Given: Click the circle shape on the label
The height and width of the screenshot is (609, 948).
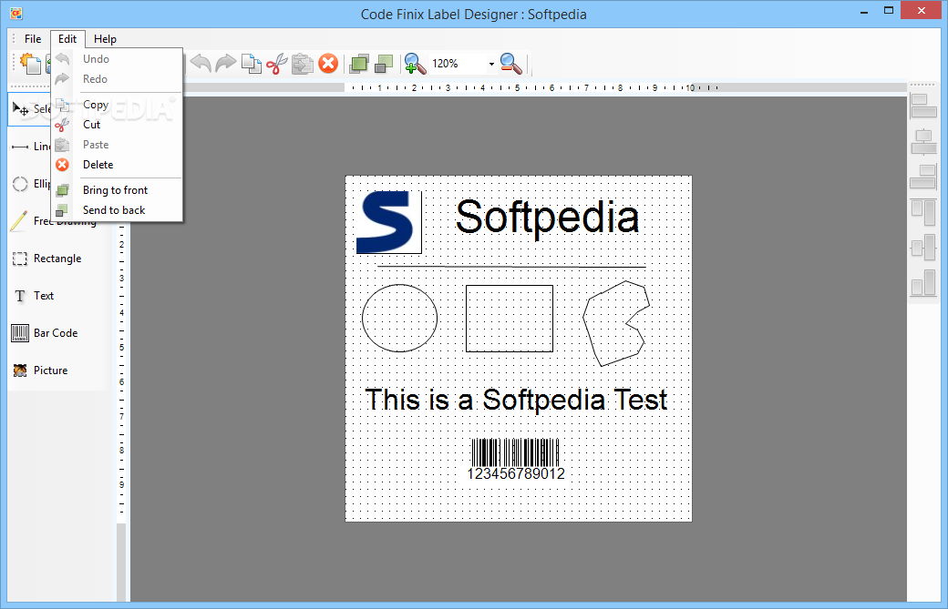Looking at the screenshot, I should pyautogui.click(x=399, y=318).
